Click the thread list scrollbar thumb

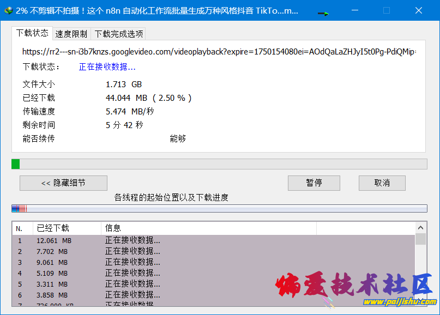[420, 239]
